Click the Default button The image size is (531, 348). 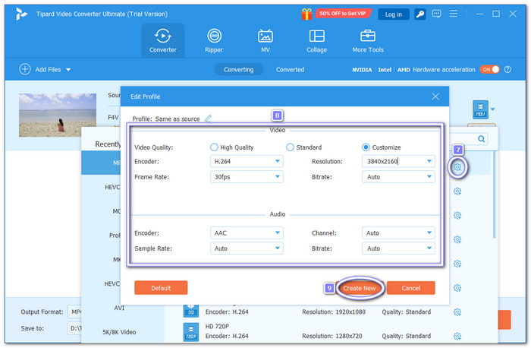161,288
